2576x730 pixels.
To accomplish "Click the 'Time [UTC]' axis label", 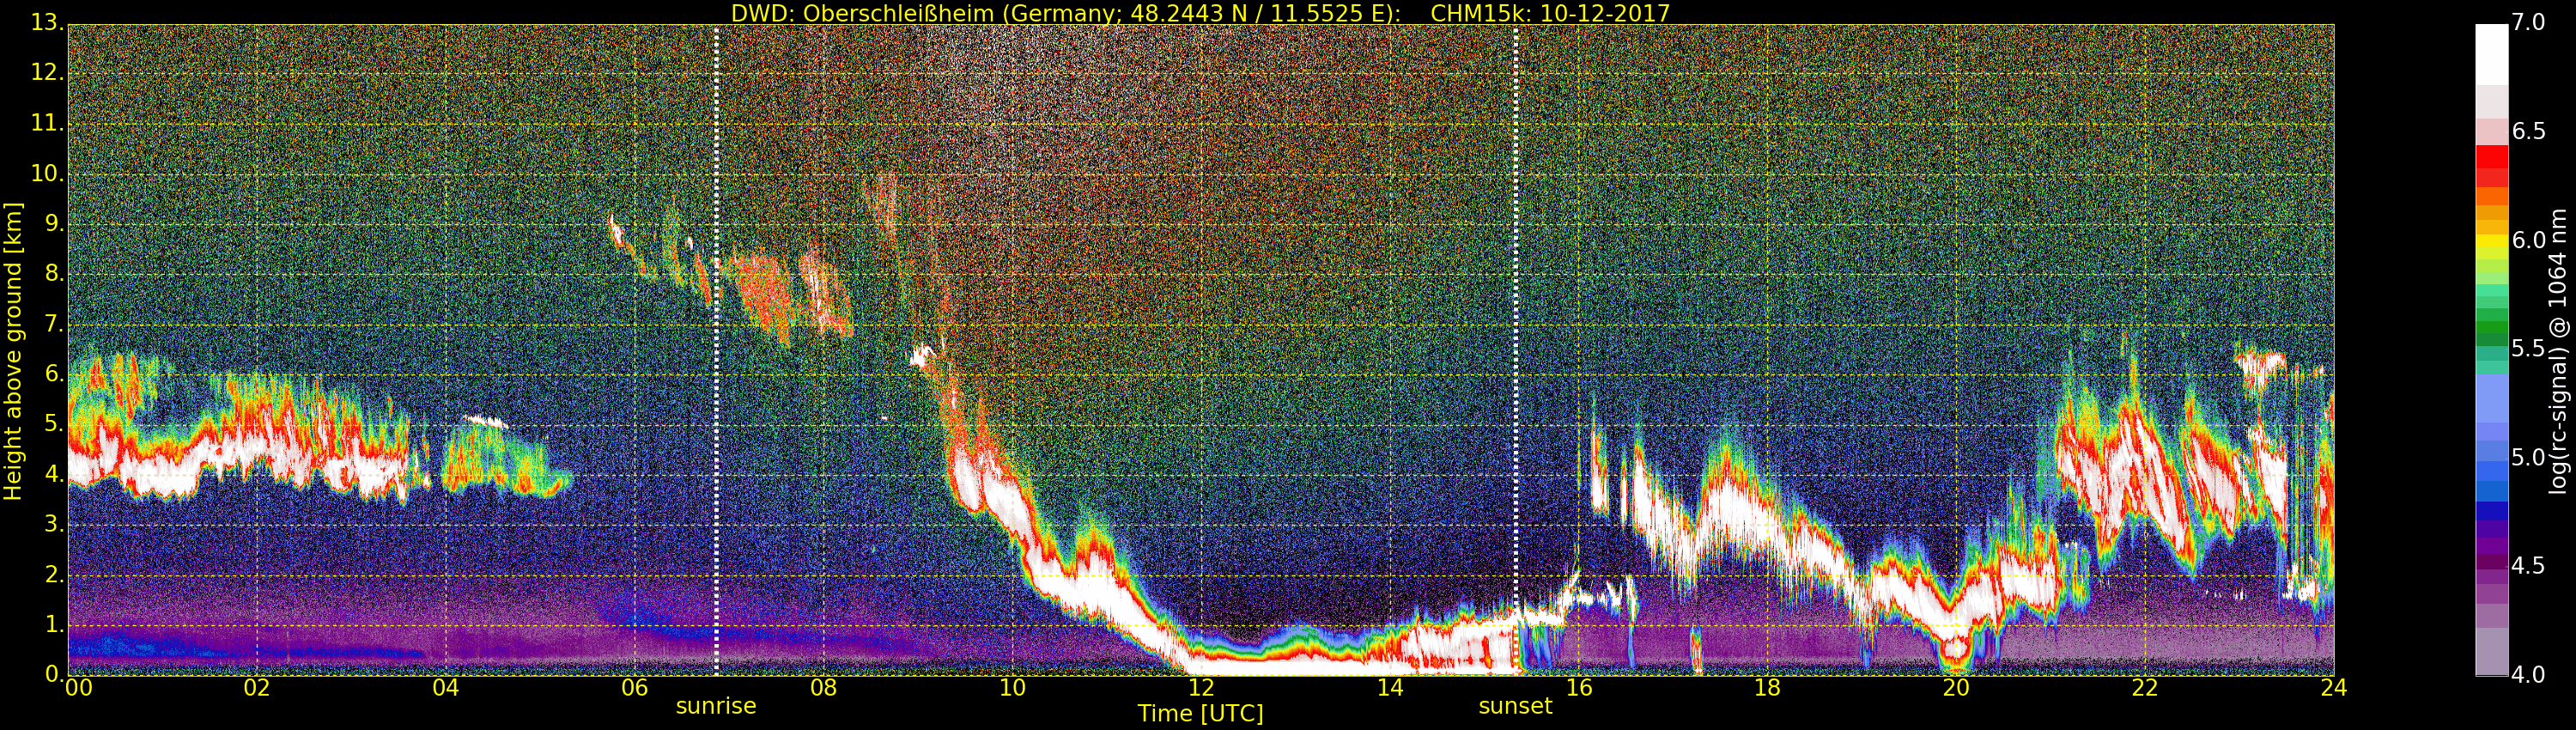I will [x=1200, y=713].
